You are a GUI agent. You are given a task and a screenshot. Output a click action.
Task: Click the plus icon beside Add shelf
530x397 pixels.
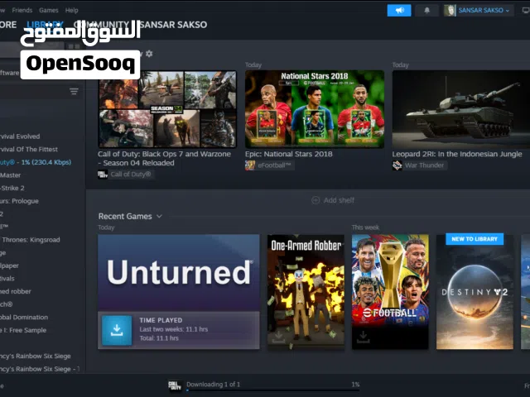click(x=316, y=200)
